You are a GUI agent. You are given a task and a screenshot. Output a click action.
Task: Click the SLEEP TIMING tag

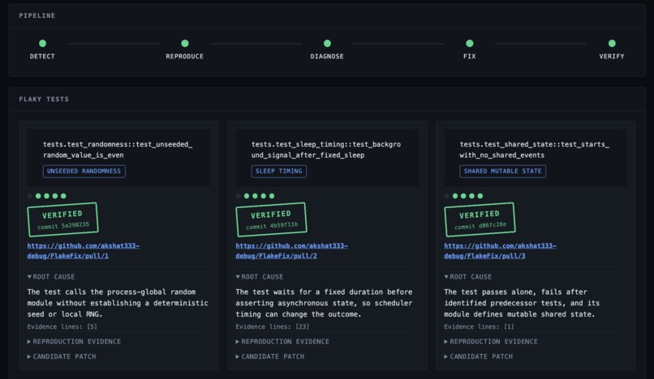point(278,171)
